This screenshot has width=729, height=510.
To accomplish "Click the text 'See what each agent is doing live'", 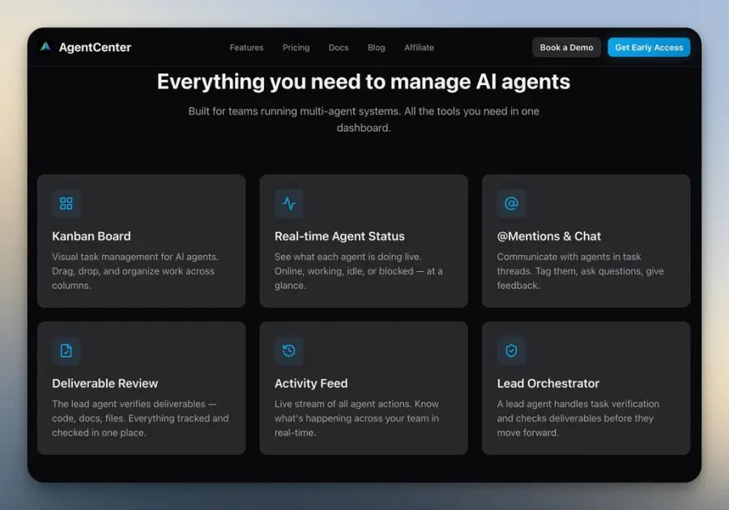I will 347,257.
